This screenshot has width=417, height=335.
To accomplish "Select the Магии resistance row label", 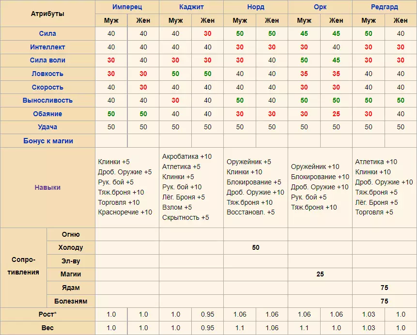I will 71,274.
